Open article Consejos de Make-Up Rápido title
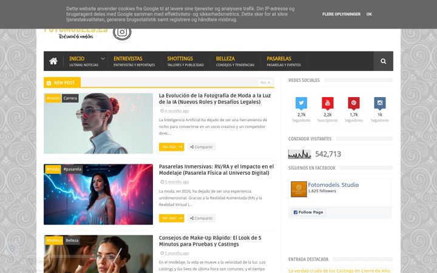 210,241
